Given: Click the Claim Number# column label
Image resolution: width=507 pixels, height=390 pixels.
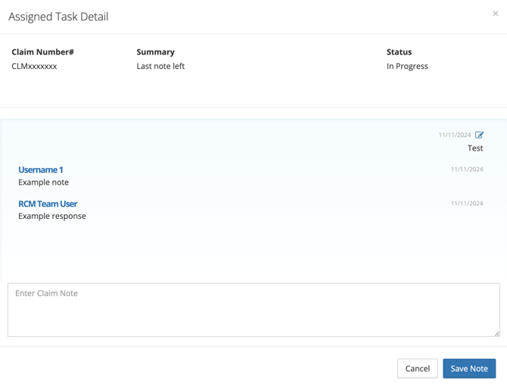Looking at the screenshot, I should point(42,52).
